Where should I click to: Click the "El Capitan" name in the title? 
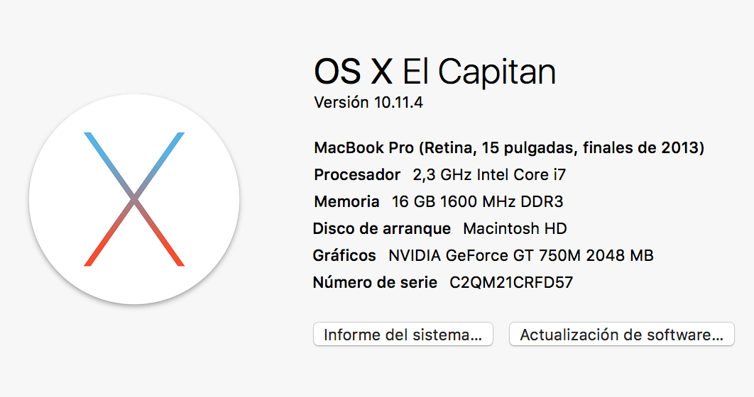479,71
